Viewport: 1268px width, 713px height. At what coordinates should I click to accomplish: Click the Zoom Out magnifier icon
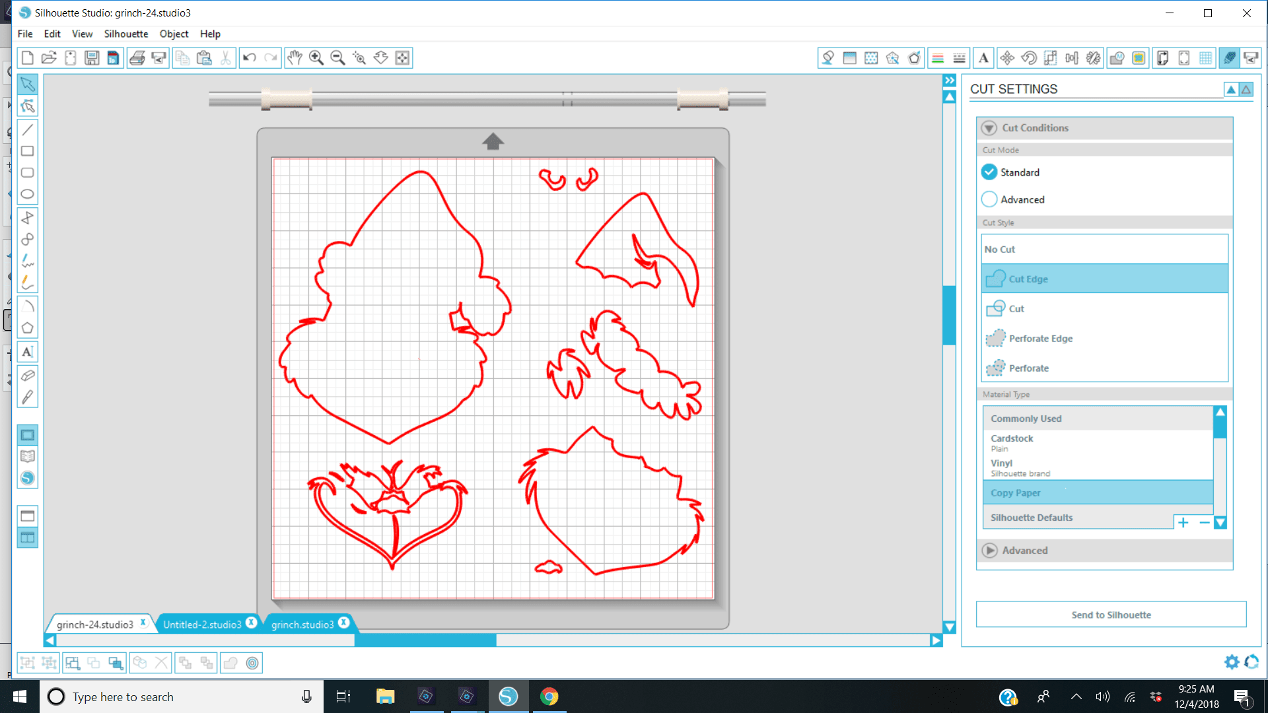tap(337, 58)
